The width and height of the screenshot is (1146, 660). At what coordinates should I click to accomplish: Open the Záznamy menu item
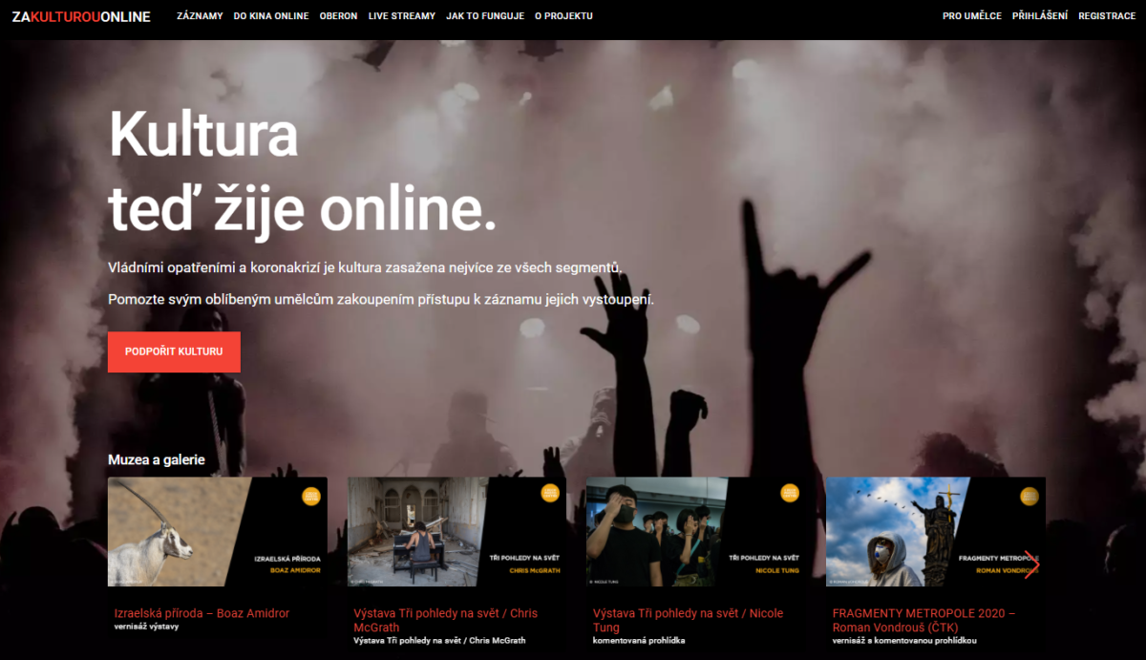[200, 16]
